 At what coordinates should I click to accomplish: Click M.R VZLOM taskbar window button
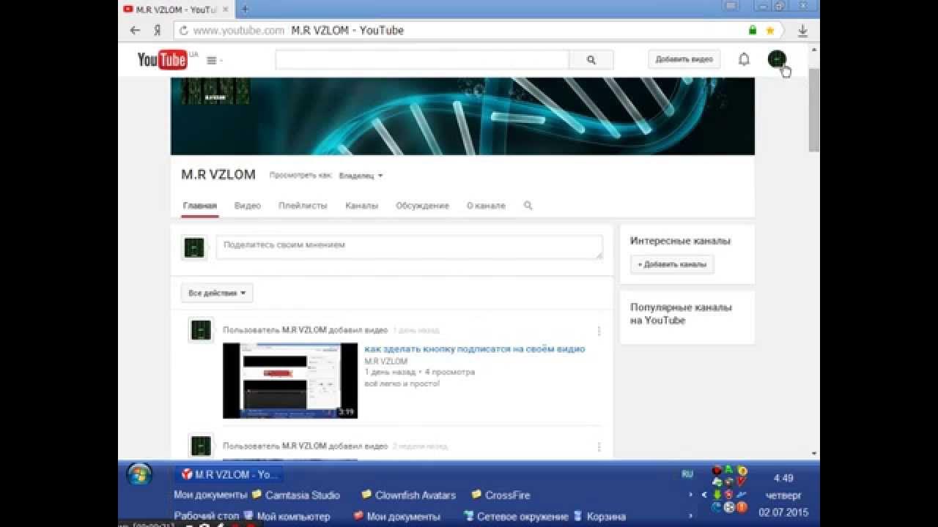pyautogui.click(x=229, y=474)
